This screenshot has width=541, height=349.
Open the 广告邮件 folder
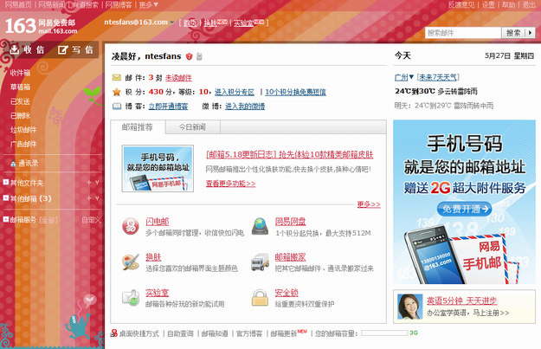pos(23,144)
